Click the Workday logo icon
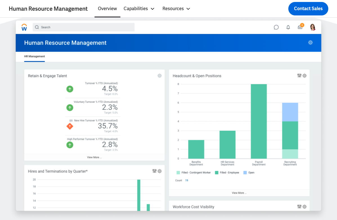 click(24, 27)
